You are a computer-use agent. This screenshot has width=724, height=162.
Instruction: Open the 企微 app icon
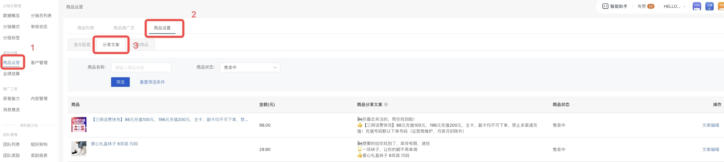(709, 6)
